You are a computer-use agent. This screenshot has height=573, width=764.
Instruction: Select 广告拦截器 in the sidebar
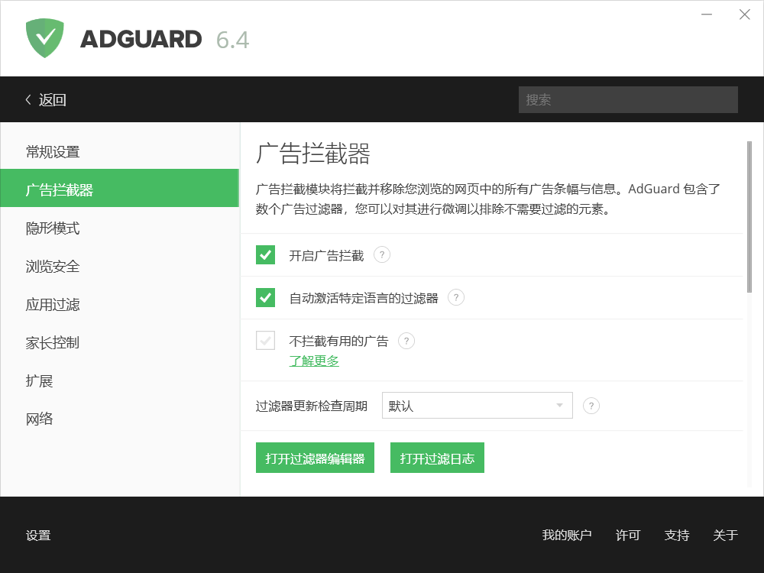(x=120, y=188)
